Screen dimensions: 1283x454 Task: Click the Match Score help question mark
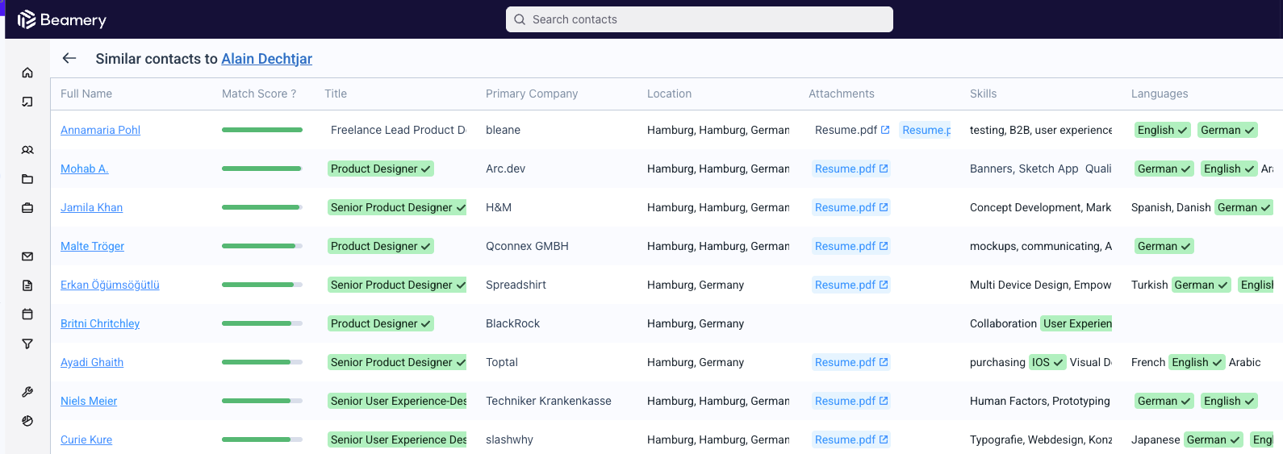point(294,94)
